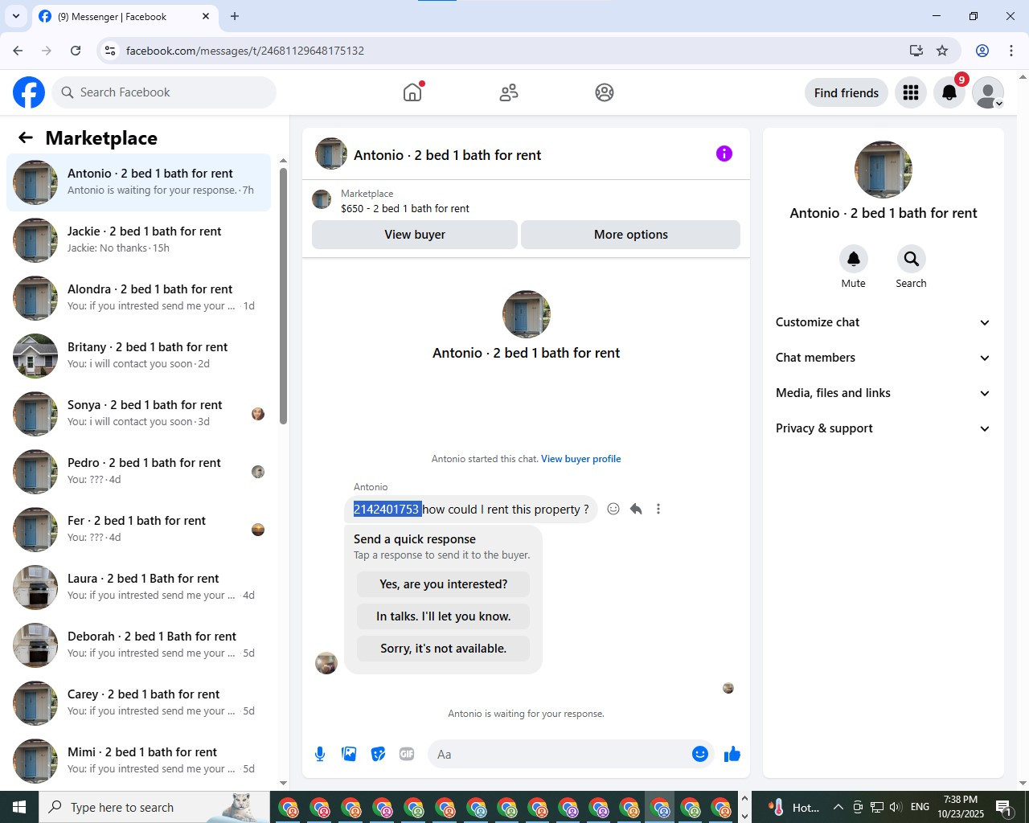This screenshot has width=1029, height=823.
Task: Open the Menu grid icon
Action: pyautogui.click(x=911, y=92)
